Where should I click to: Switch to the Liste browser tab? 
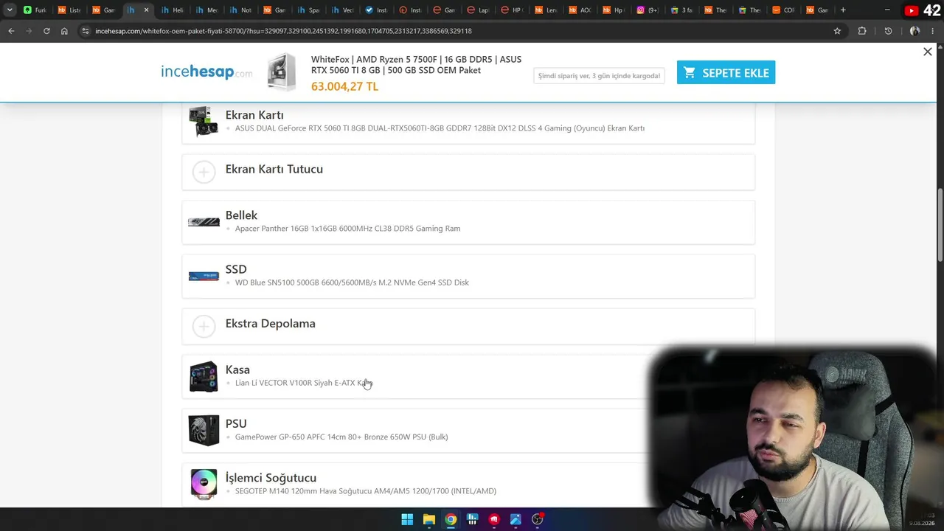69,10
